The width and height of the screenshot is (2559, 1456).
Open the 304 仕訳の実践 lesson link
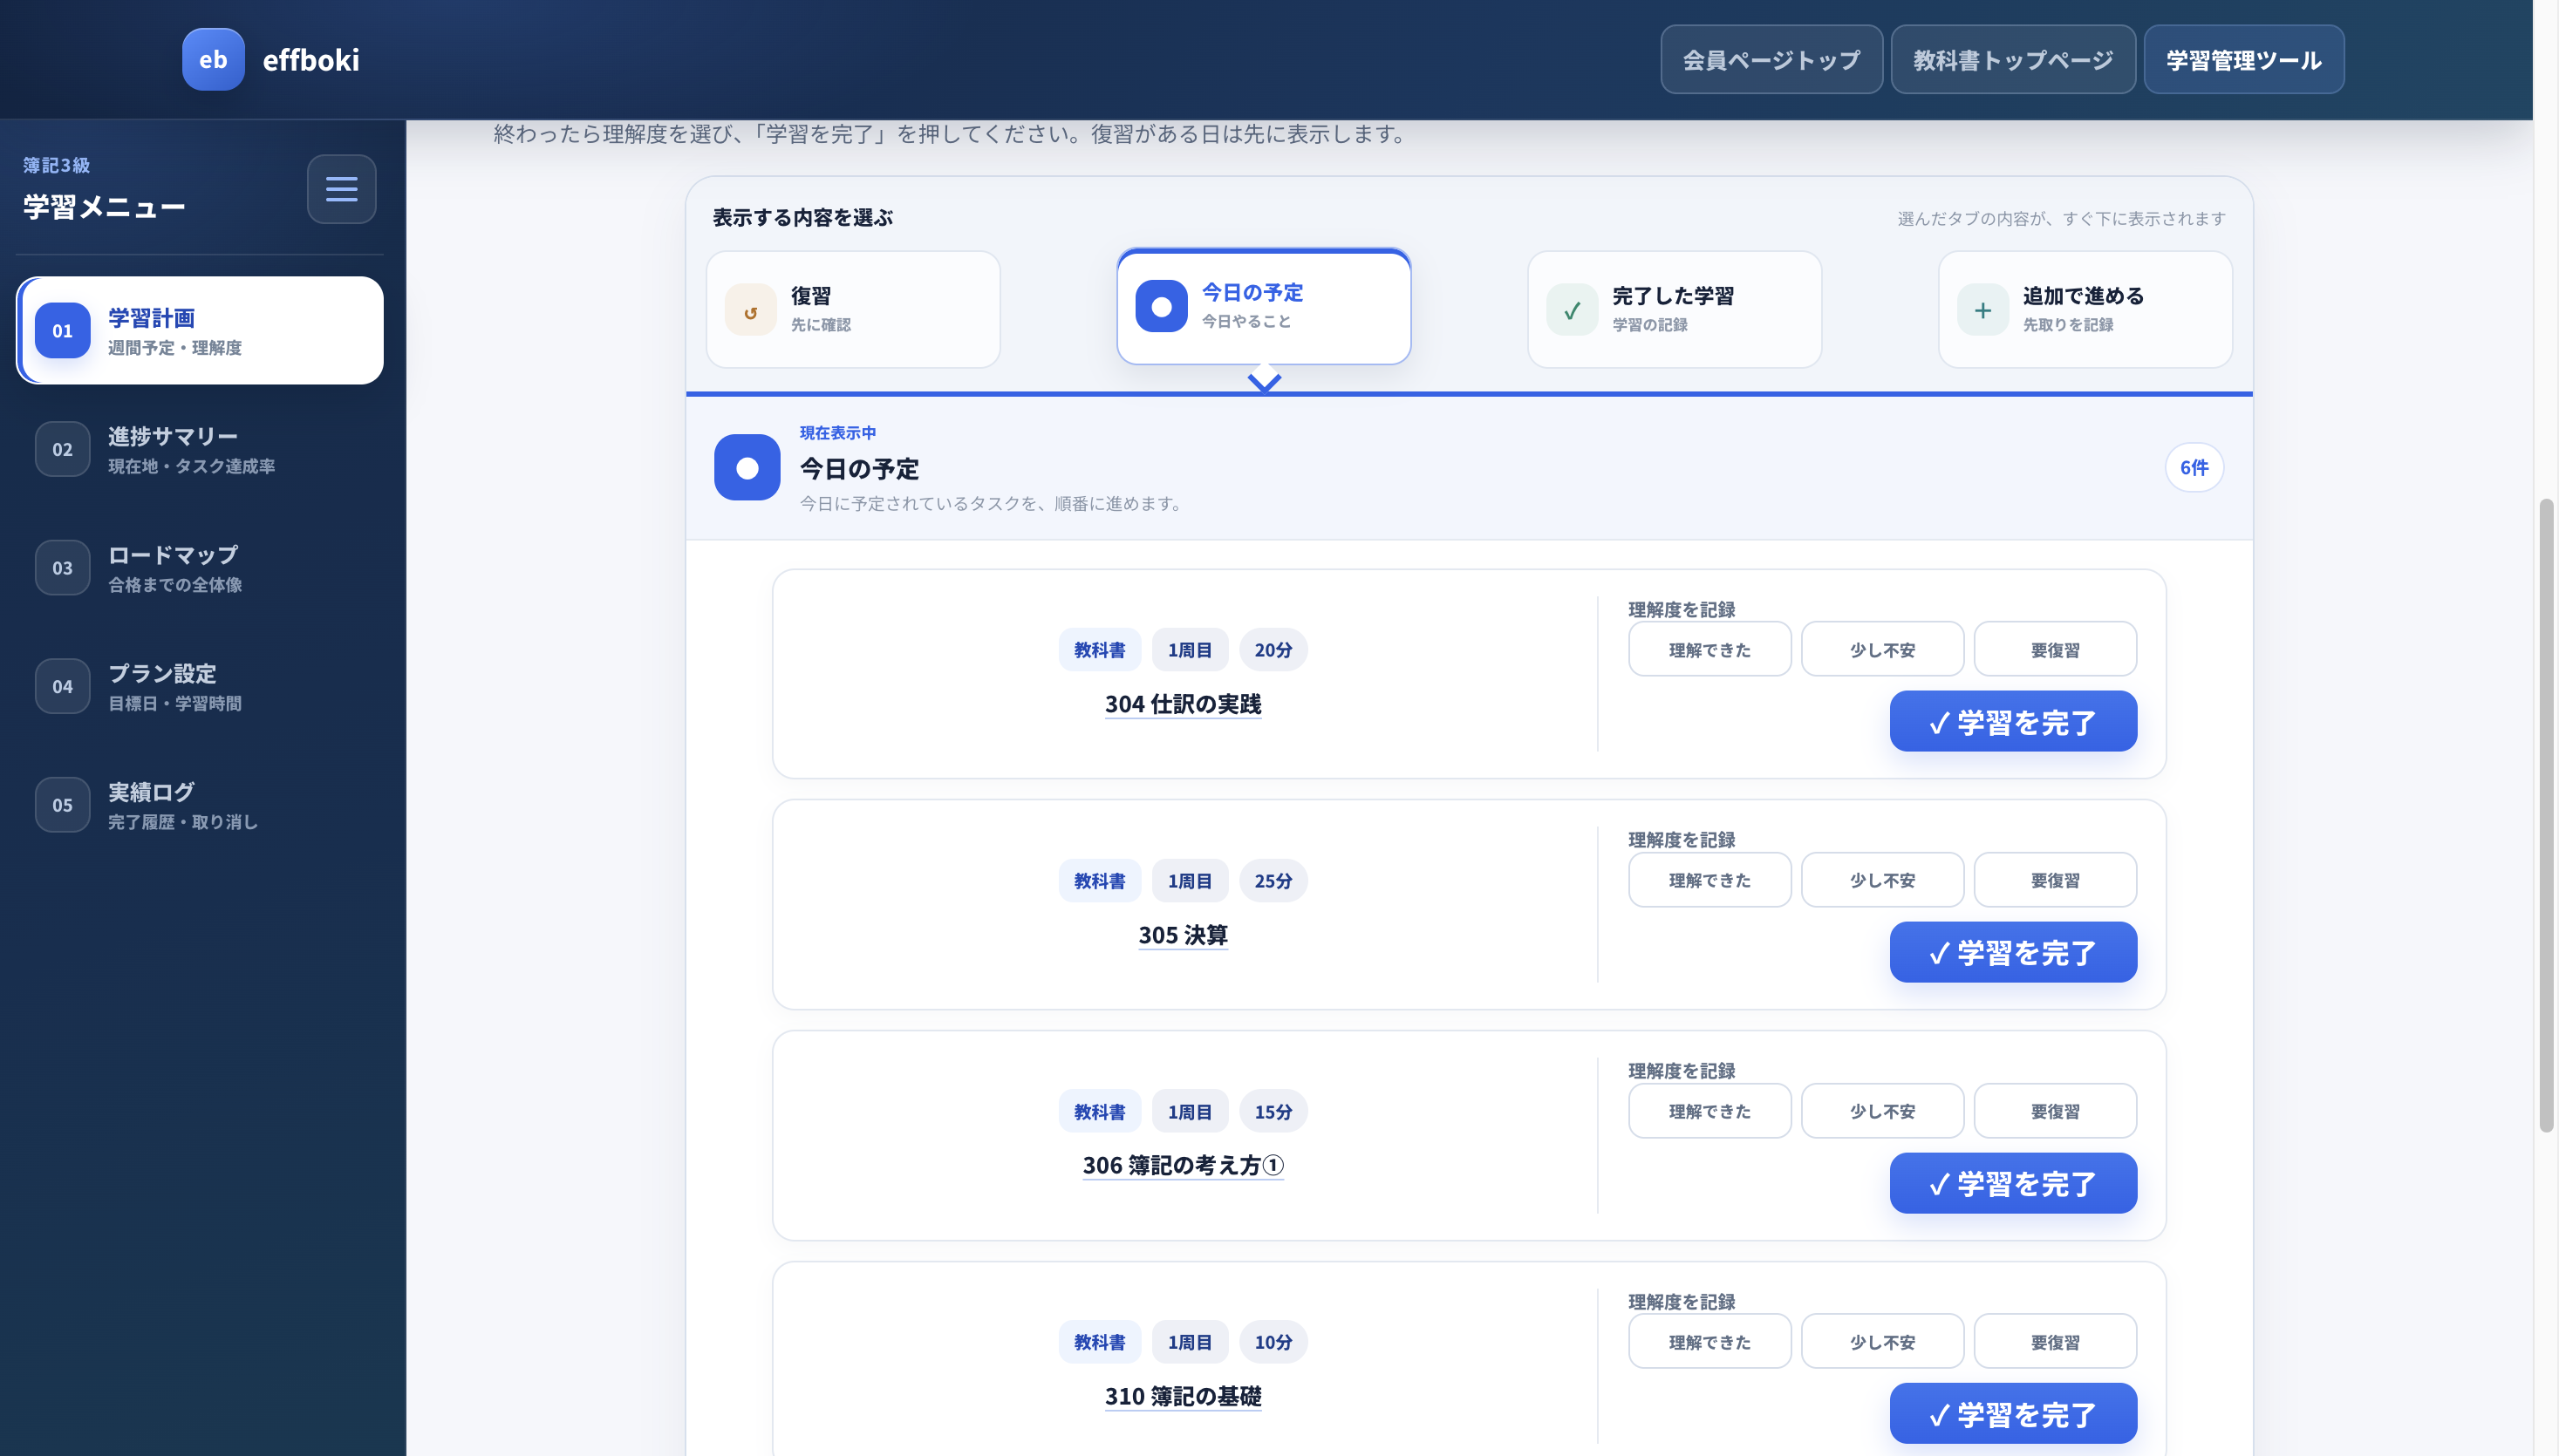click(x=1183, y=704)
